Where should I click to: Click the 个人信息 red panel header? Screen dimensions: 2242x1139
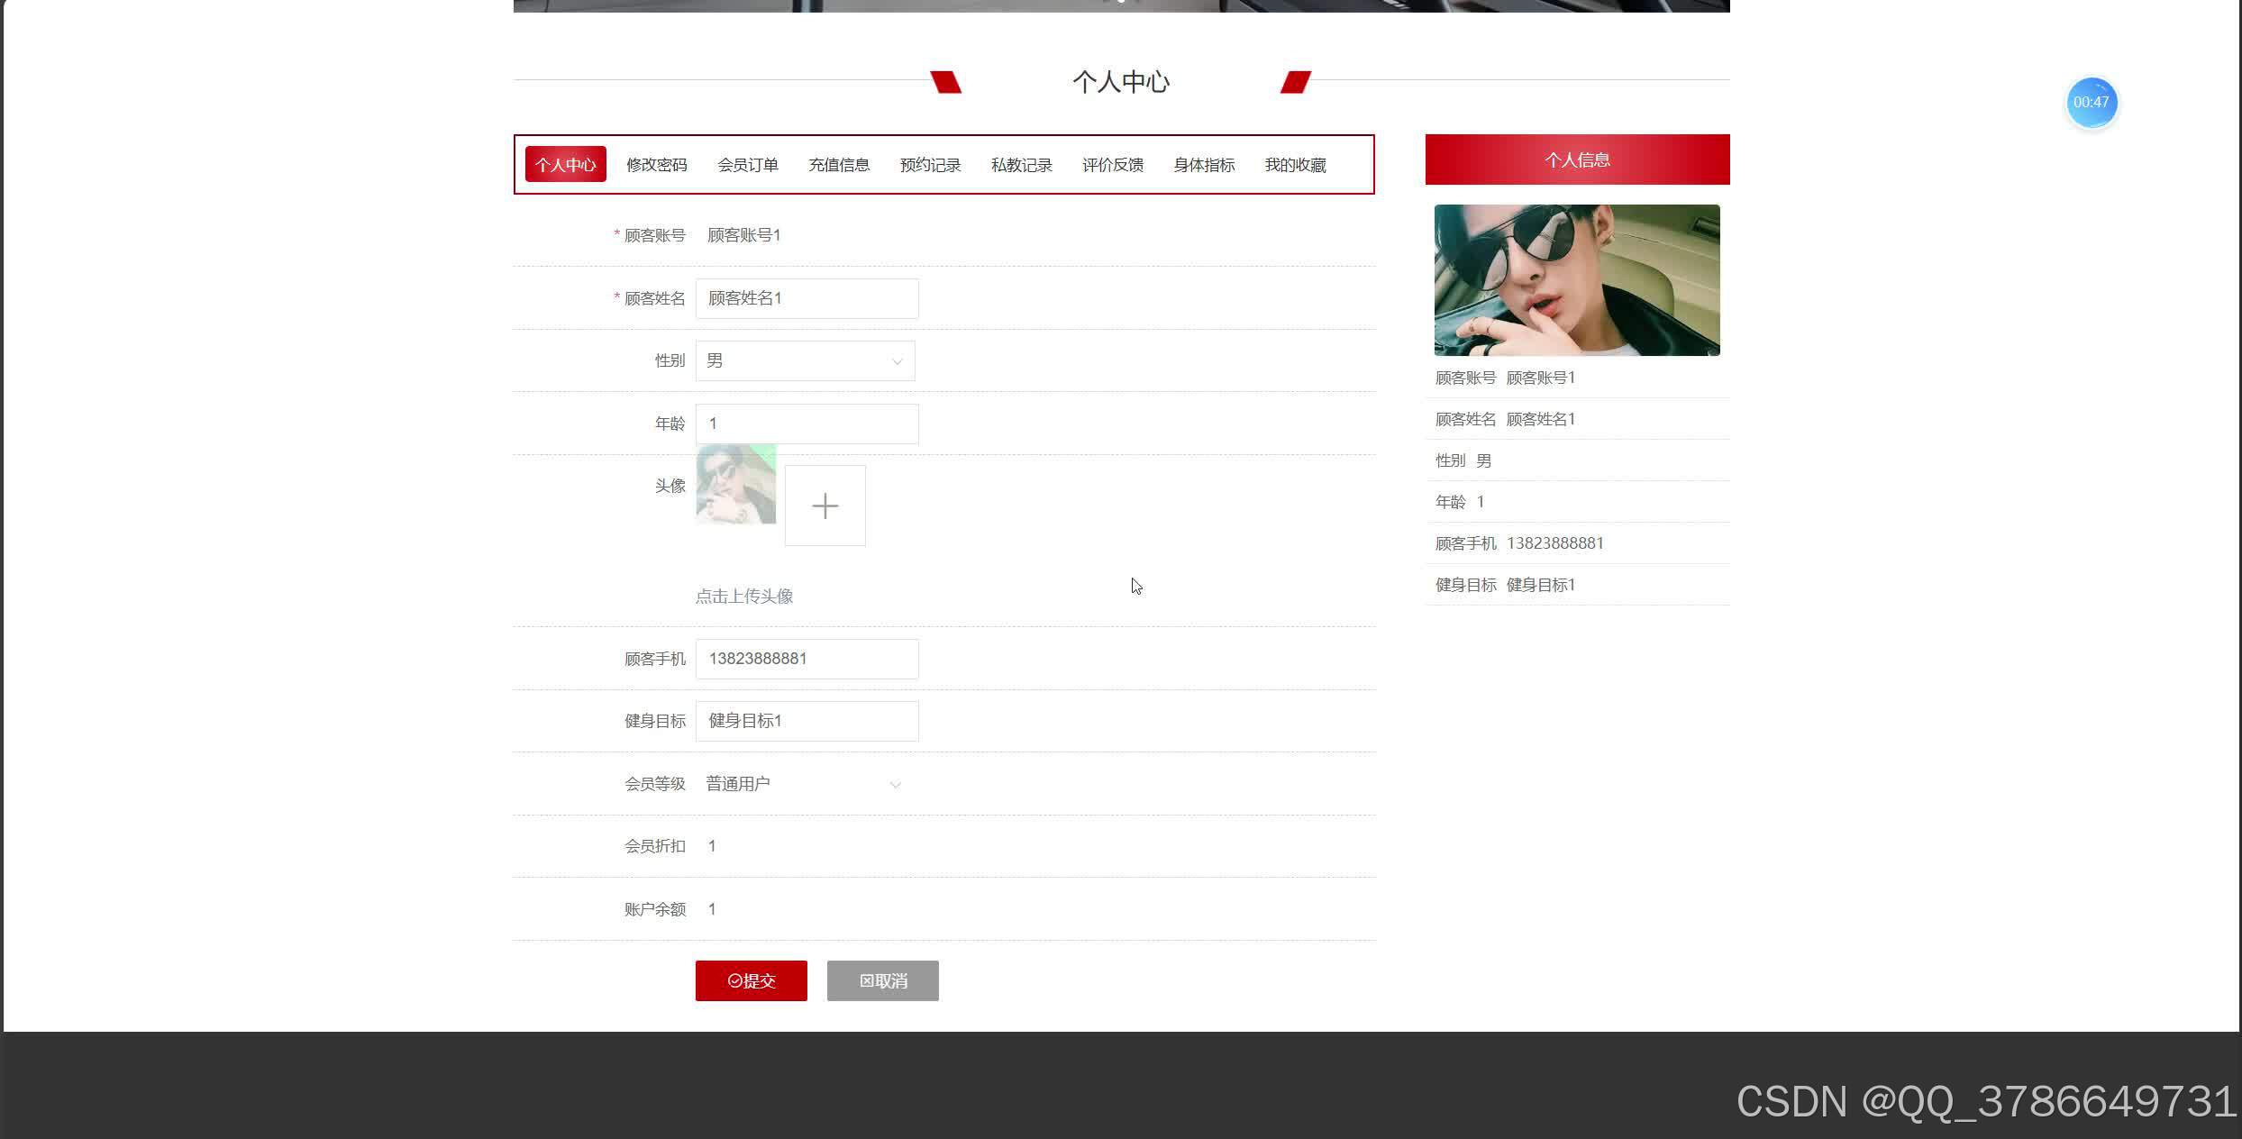[1577, 159]
